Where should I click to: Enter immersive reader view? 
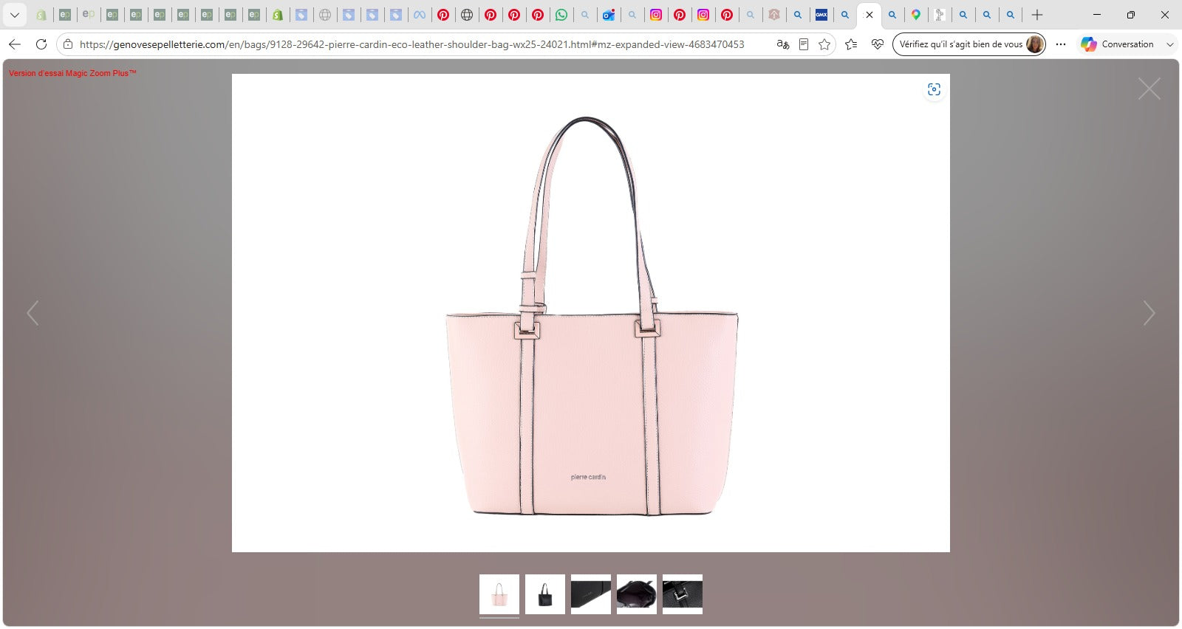coord(804,44)
